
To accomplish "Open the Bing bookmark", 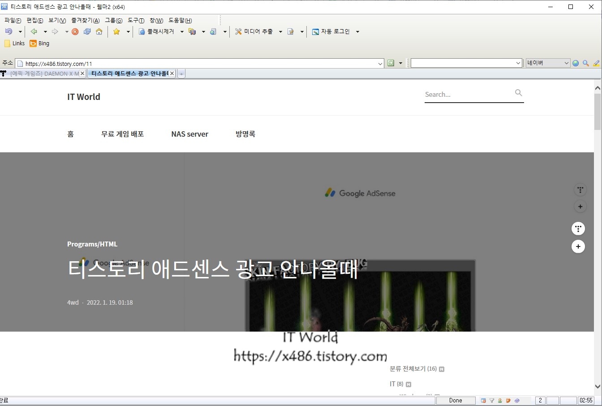I will click(x=39, y=43).
